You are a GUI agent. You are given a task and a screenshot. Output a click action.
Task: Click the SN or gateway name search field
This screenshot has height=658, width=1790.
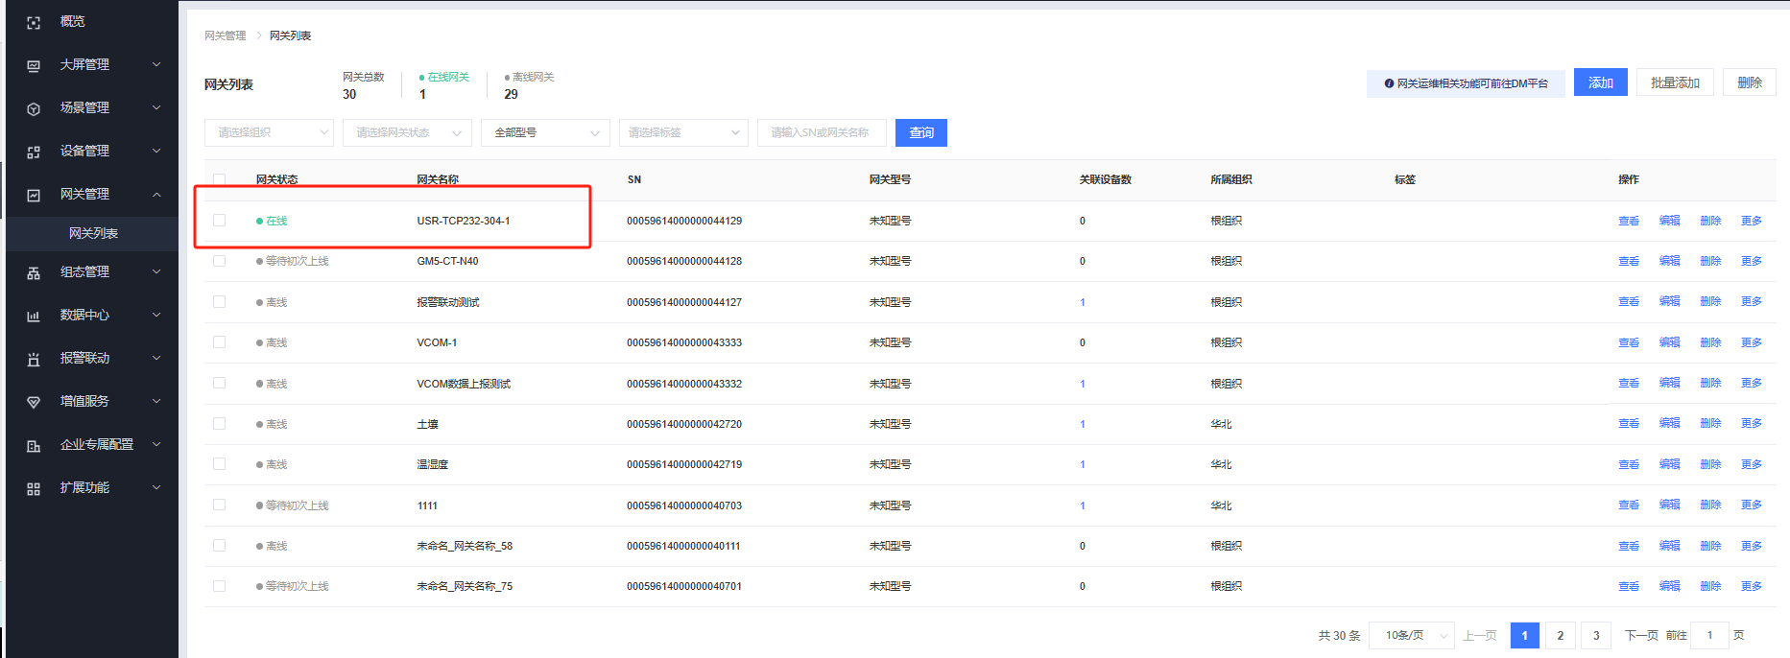tap(821, 132)
